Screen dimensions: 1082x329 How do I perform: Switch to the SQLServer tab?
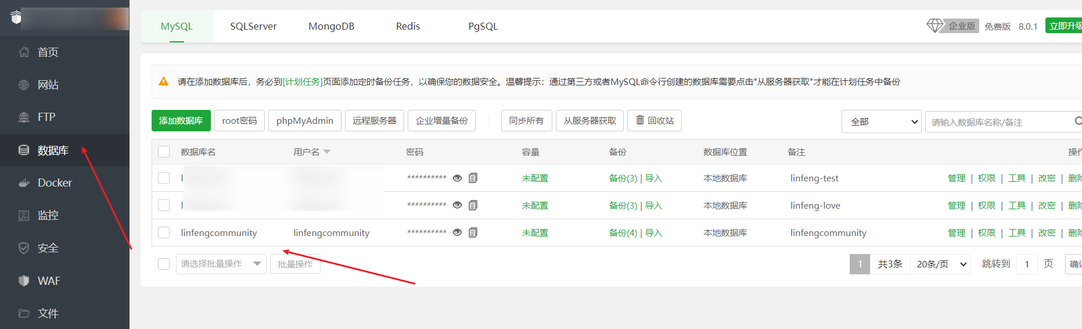253,26
